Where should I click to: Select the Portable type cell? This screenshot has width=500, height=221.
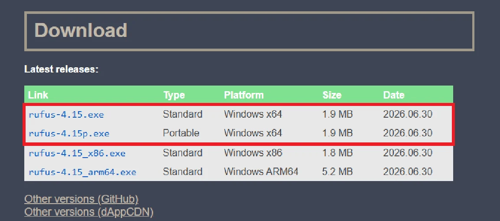[x=181, y=133]
